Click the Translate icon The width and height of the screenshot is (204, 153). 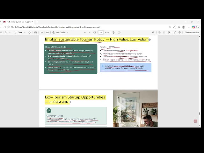pos(47,33)
